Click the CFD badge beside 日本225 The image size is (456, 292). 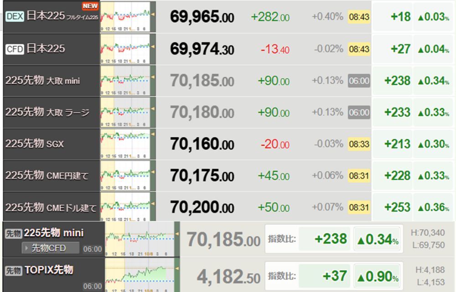click(15, 49)
